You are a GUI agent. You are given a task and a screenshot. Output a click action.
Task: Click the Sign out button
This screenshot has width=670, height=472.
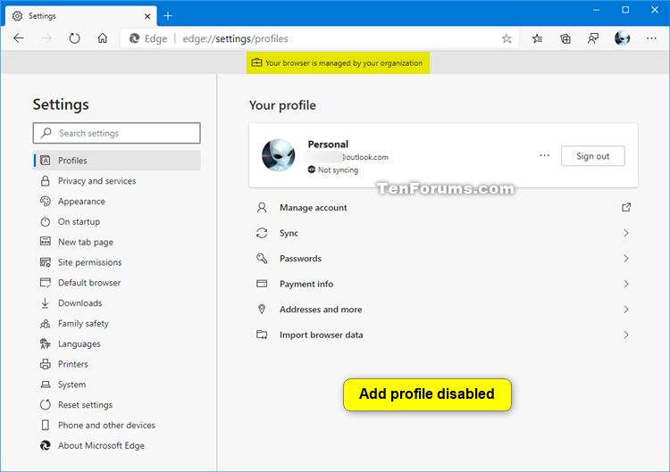pyautogui.click(x=592, y=156)
